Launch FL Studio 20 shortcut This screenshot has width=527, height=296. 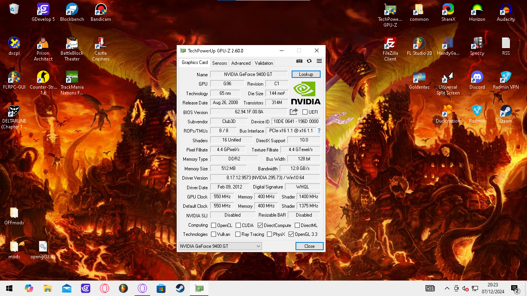(419, 46)
